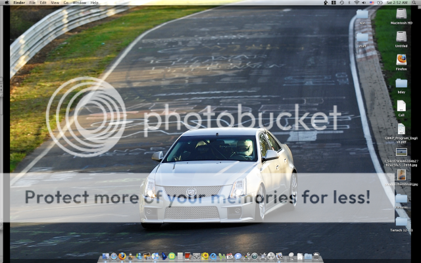The image size is (421, 263).
Task: Launch Finder from the dock
Action: [x=106, y=256]
